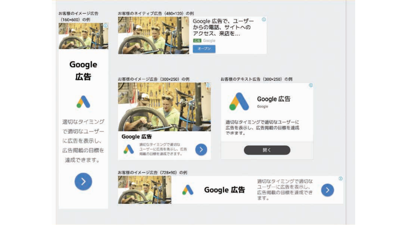Click the info icon on 300×250 text ad

(x=311, y=85)
